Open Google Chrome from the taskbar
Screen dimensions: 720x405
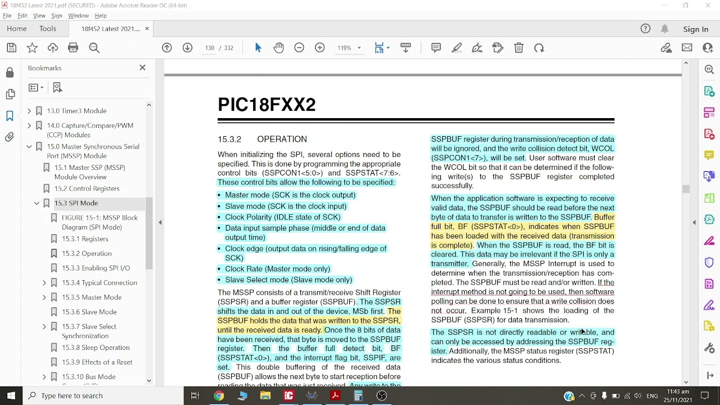tap(219, 395)
